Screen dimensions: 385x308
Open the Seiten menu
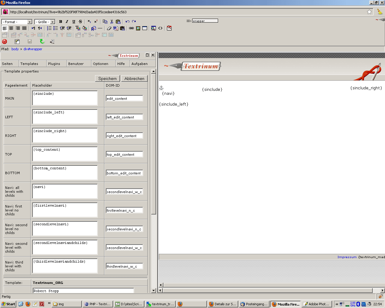(x=7, y=64)
